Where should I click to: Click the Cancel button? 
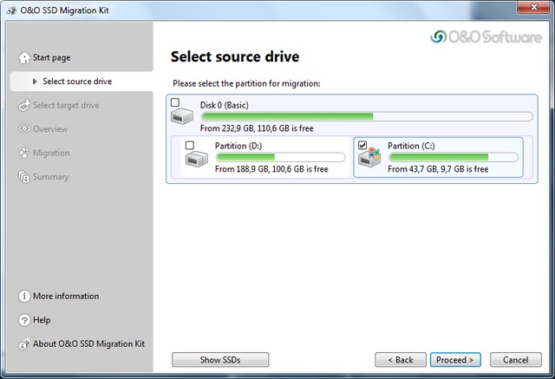pos(516,360)
